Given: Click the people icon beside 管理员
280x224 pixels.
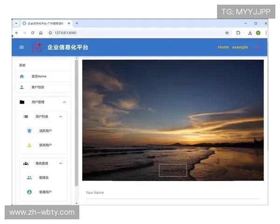Looking at the screenshot, I should pos(29,178).
